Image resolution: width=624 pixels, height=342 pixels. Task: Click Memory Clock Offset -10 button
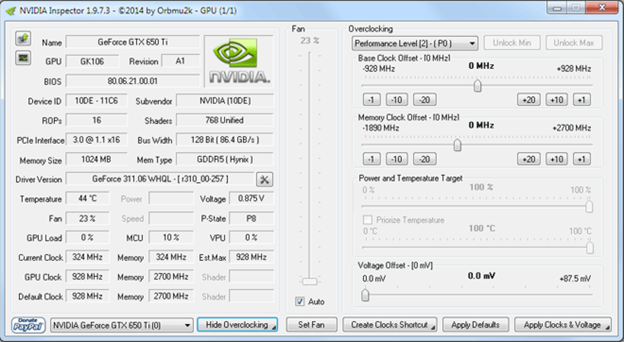[x=397, y=159]
